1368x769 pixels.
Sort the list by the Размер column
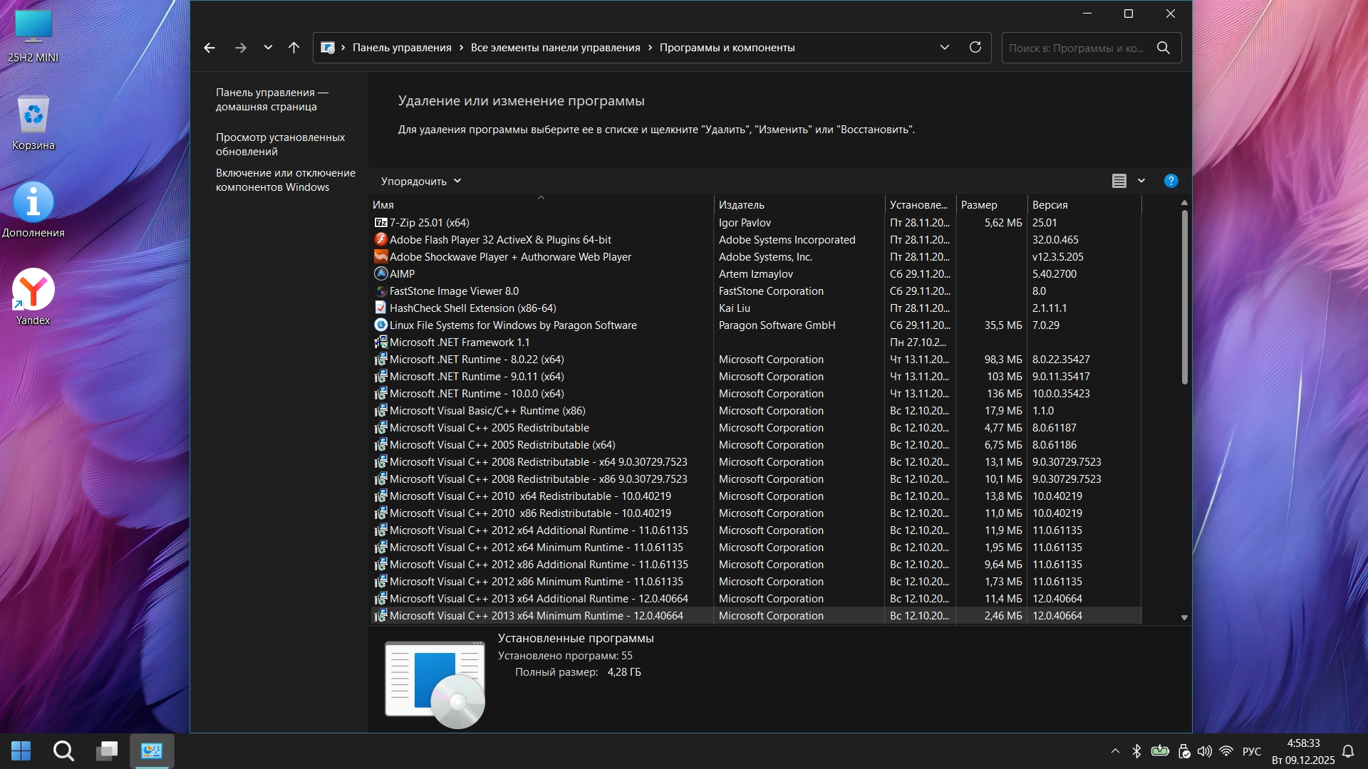[979, 205]
